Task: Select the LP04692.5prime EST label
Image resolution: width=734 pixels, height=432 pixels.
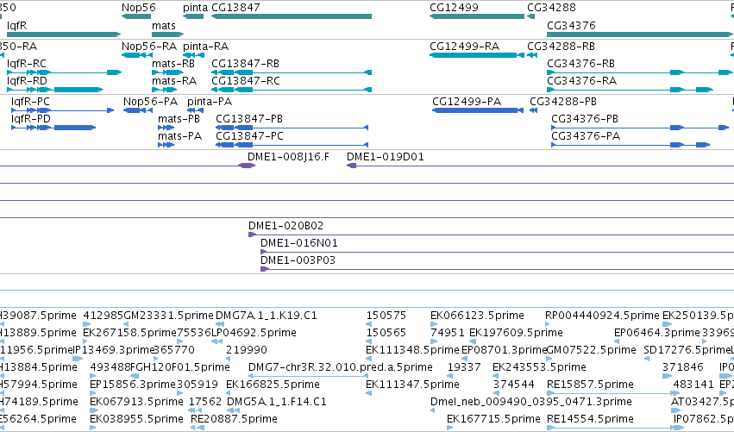Action: click(x=254, y=333)
